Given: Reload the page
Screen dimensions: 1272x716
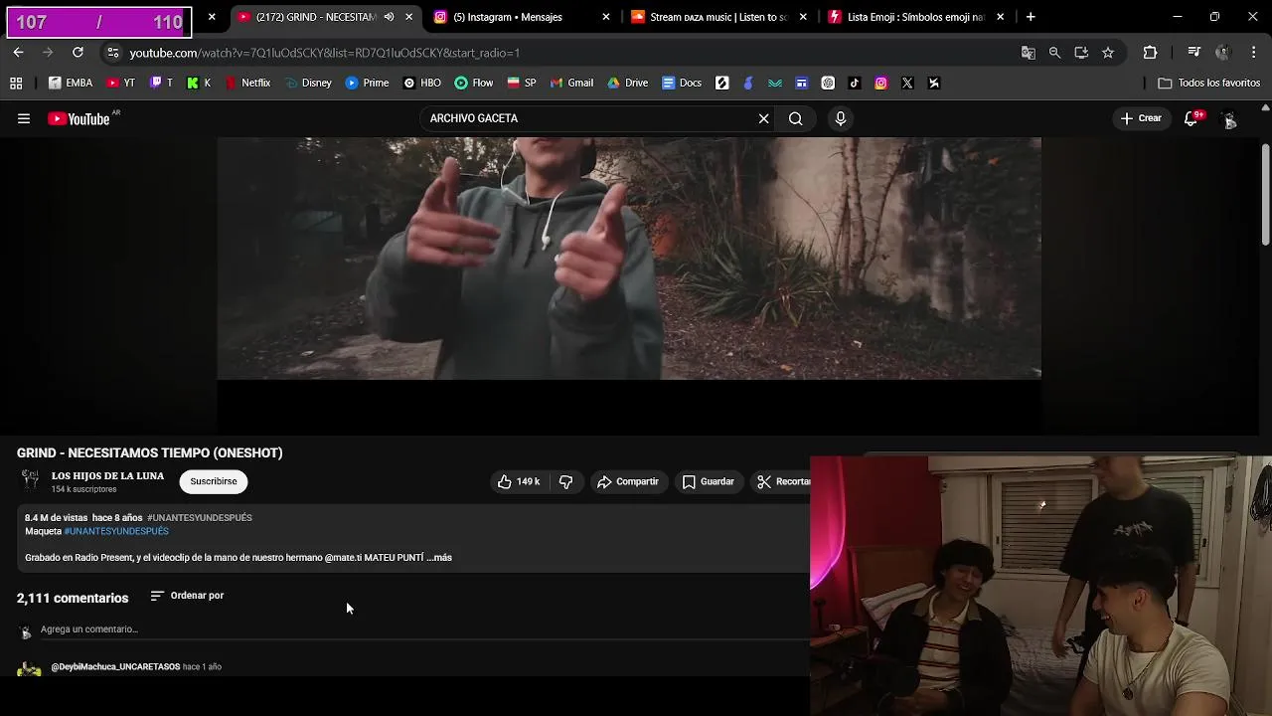Looking at the screenshot, I should (x=78, y=53).
